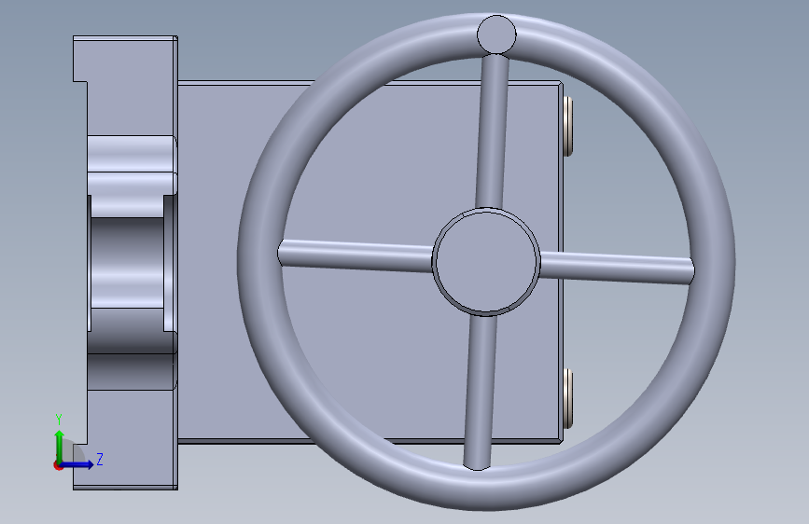Image resolution: width=809 pixels, height=524 pixels.
Task: Click the 'Y' axis label
Action: 59,420
